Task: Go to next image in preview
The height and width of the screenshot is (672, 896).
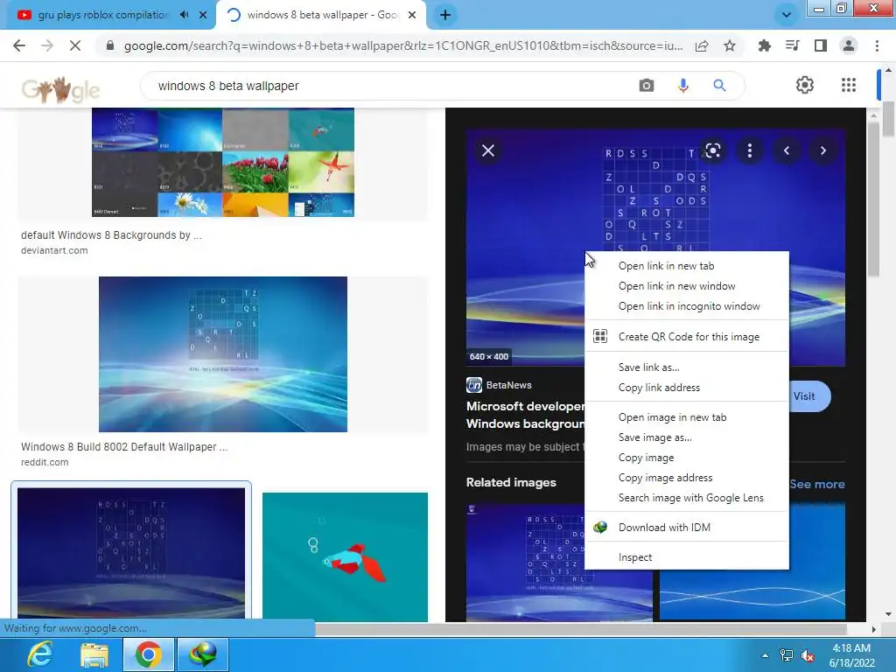Action: (822, 150)
